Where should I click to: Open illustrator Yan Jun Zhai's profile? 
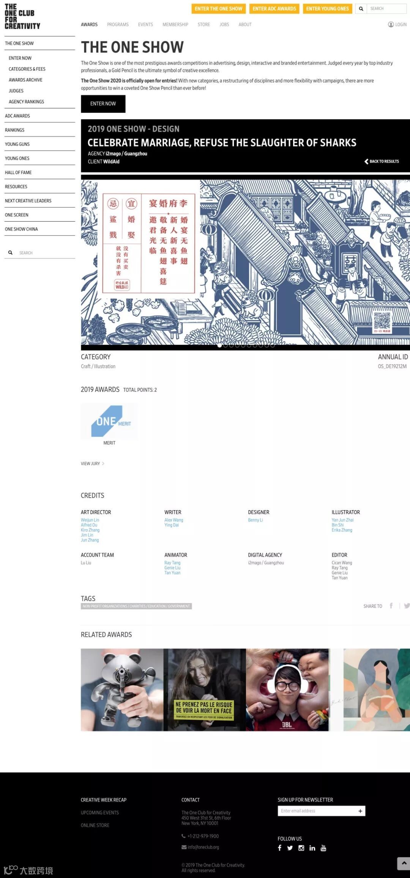[342, 520]
